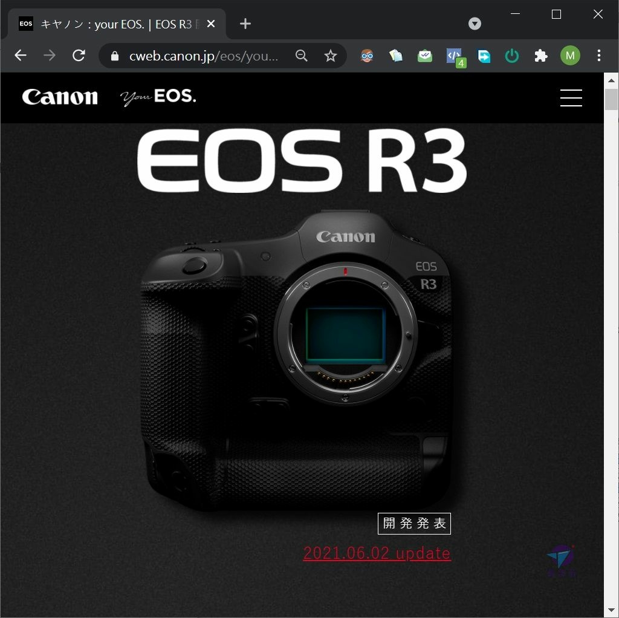
Task: Click the Canon logo in the header
Action: point(60,97)
